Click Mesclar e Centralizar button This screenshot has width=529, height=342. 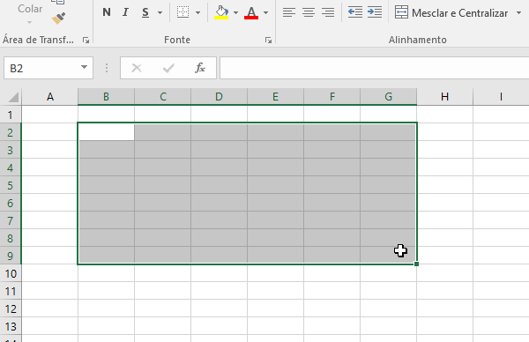coord(451,13)
